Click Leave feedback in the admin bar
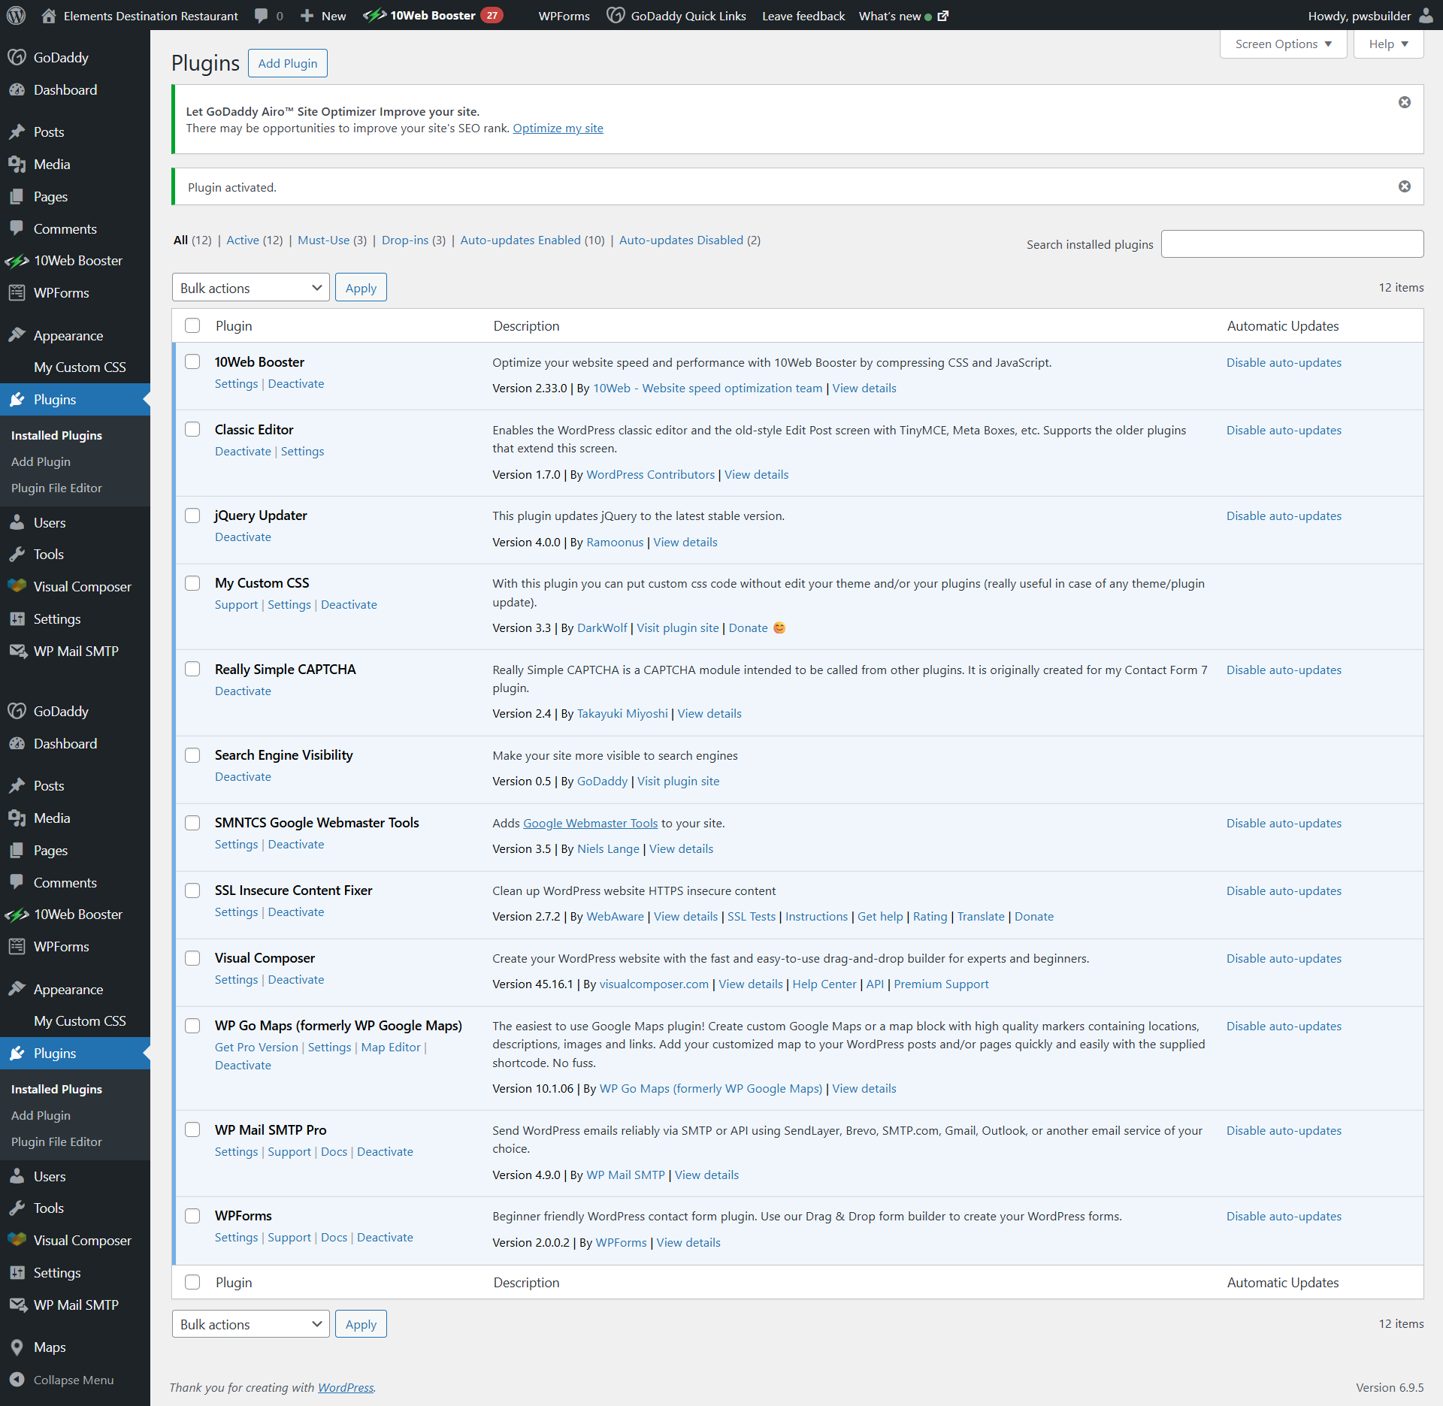Viewport: 1443px width, 1406px height. 803,15
